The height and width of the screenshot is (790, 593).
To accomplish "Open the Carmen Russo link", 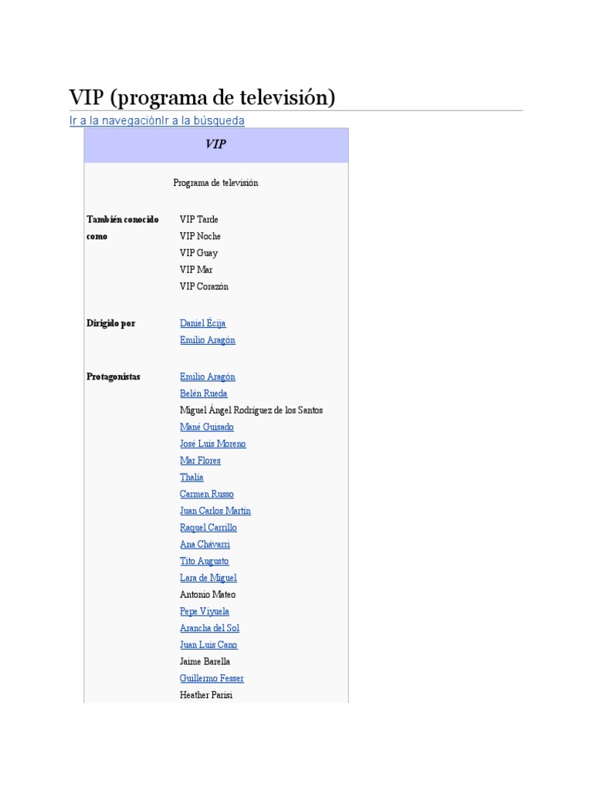I will coord(207,494).
